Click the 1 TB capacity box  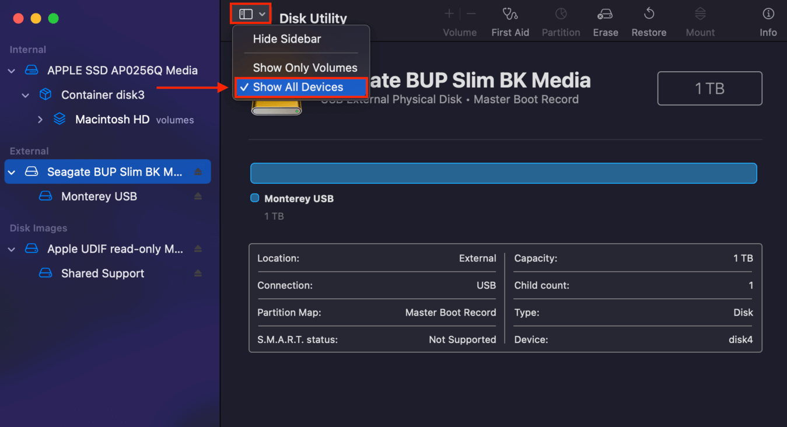(x=709, y=89)
